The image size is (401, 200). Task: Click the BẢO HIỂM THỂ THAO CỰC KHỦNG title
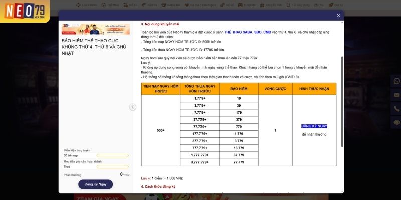(94, 47)
